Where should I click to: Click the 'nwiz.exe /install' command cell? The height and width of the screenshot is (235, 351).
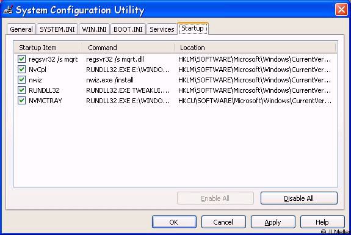[x=110, y=80]
